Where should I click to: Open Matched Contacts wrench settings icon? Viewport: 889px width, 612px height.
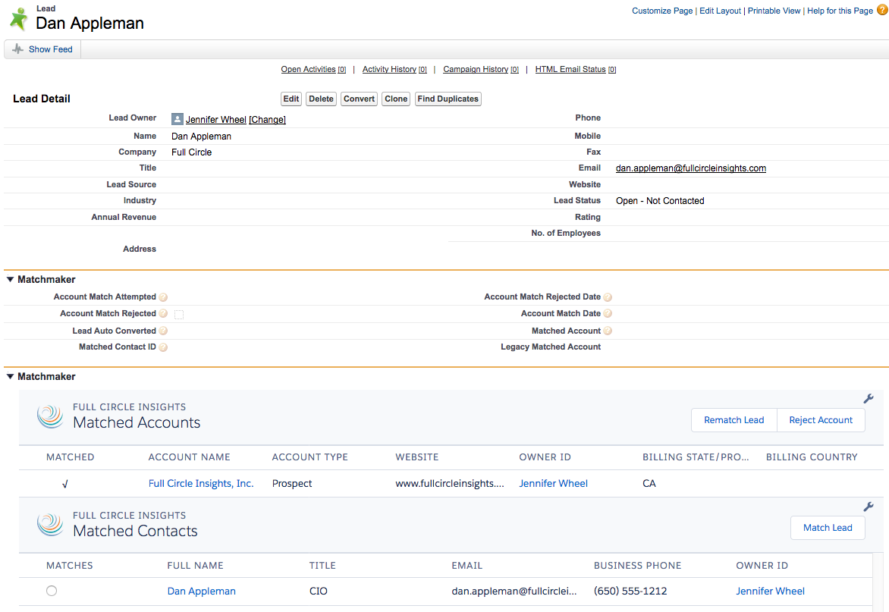tap(868, 507)
